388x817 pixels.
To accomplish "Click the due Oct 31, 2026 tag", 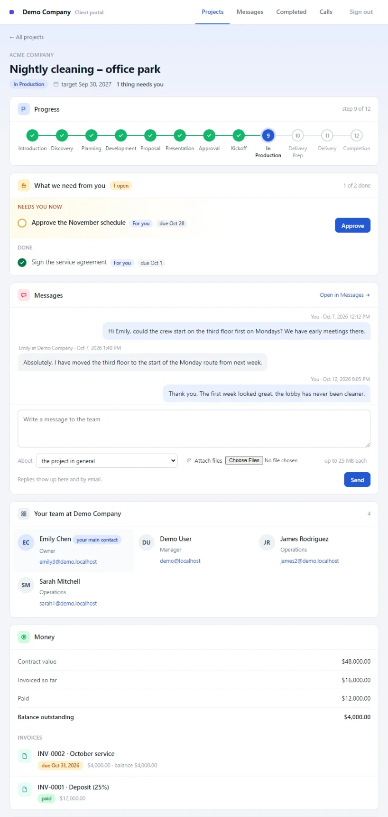I will [x=60, y=765].
